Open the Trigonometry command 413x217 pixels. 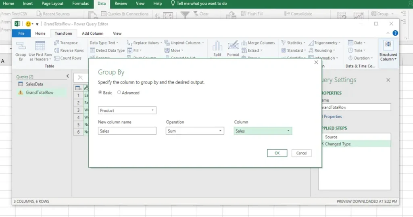point(325,43)
